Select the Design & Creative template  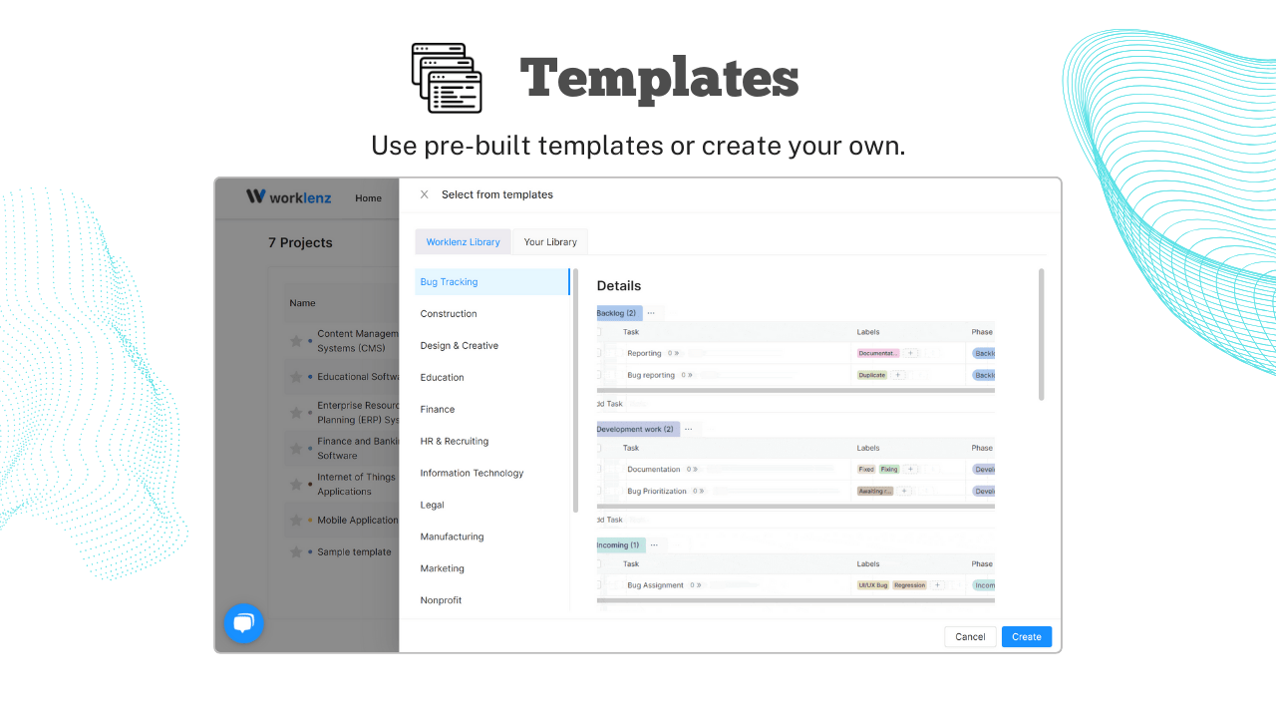click(x=491, y=346)
